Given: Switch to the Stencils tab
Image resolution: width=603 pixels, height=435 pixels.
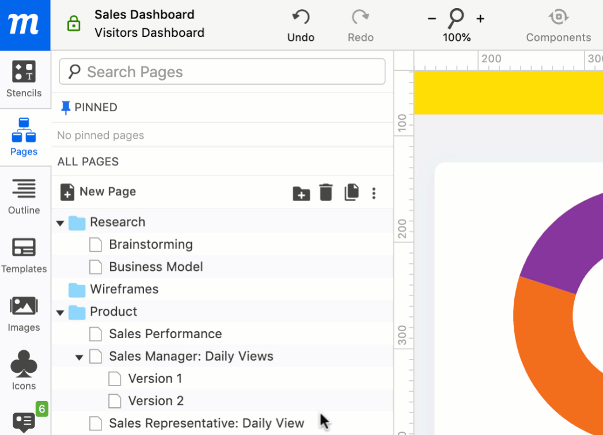Looking at the screenshot, I should click(24, 79).
